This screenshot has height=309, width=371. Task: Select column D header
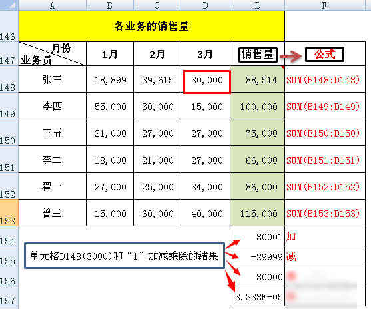(x=205, y=5)
